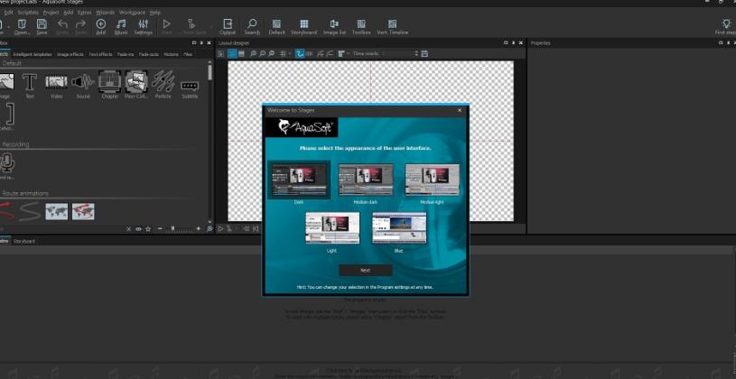The height and width of the screenshot is (379, 736).
Task: Toggle the grid icon in Layout designer
Action: pos(283,54)
